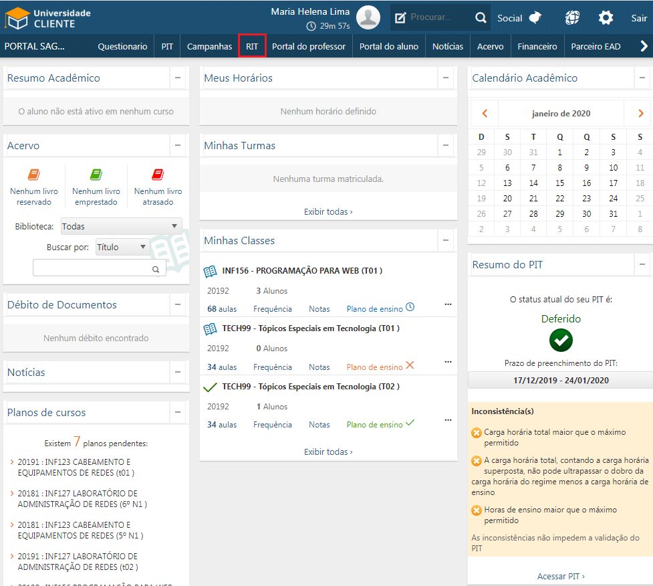Open the Buscar por Título dropdown
The width and height of the screenshot is (653, 586).
click(123, 248)
